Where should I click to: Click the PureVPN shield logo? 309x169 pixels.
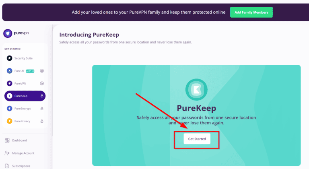[8, 34]
